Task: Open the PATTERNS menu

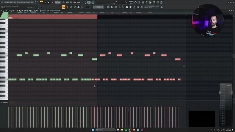Action: (13, 3)
